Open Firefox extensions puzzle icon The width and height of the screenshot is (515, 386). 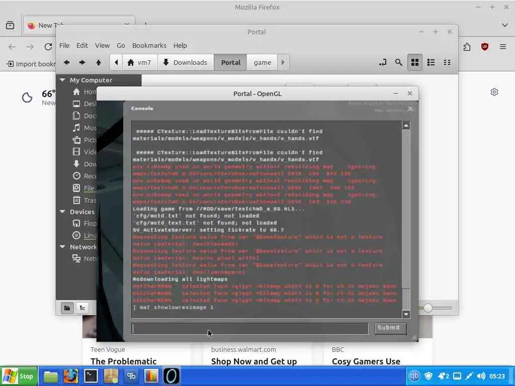pyautogui.click(x=467, y=47)
